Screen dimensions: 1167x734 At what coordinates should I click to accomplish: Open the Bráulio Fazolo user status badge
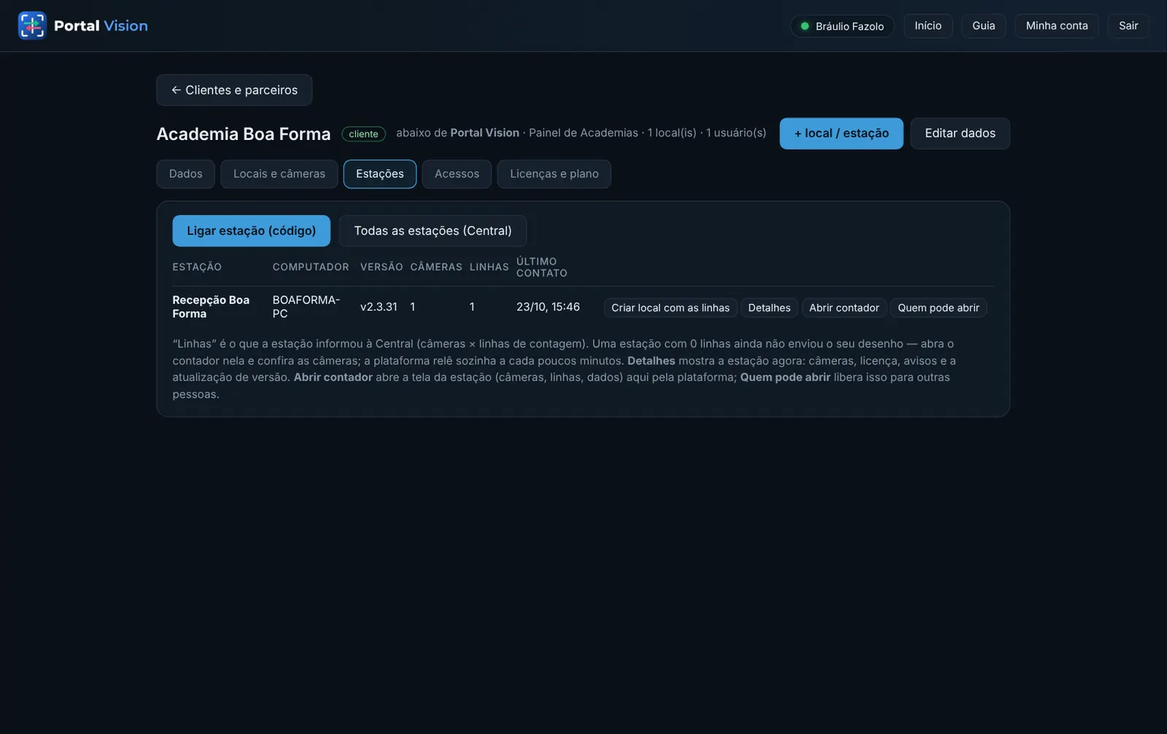coord(842,26)
